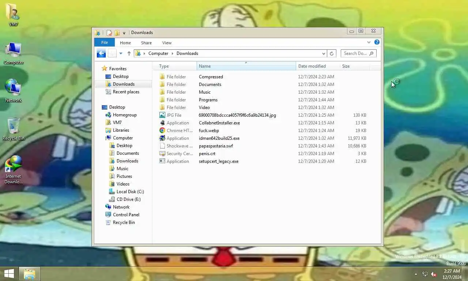Select setupcert_legacy.exe
468x281 pixels.
(219, 161)
